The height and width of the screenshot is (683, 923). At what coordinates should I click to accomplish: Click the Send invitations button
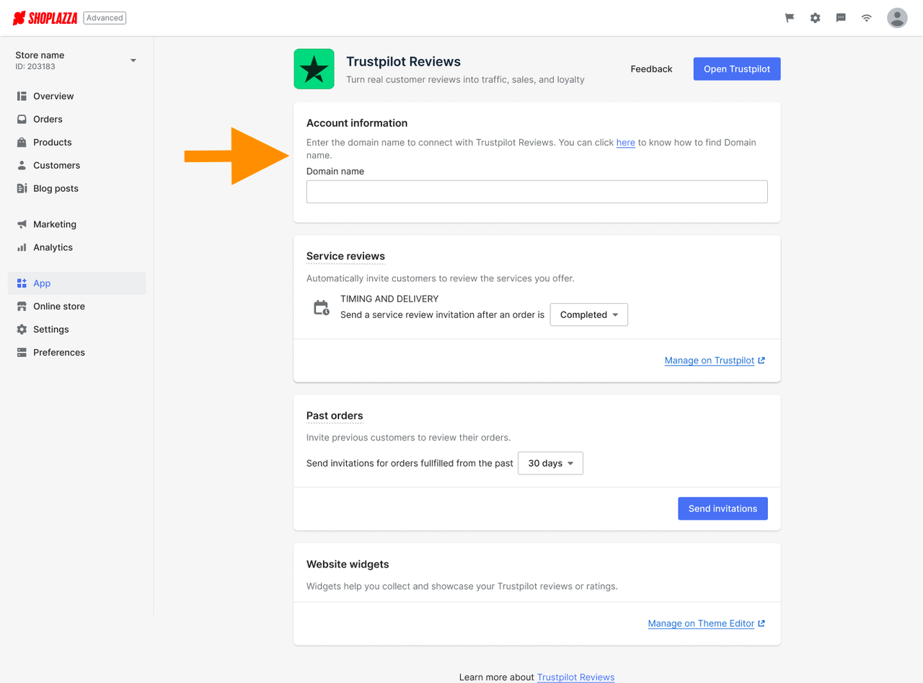(x=723, y=508)
